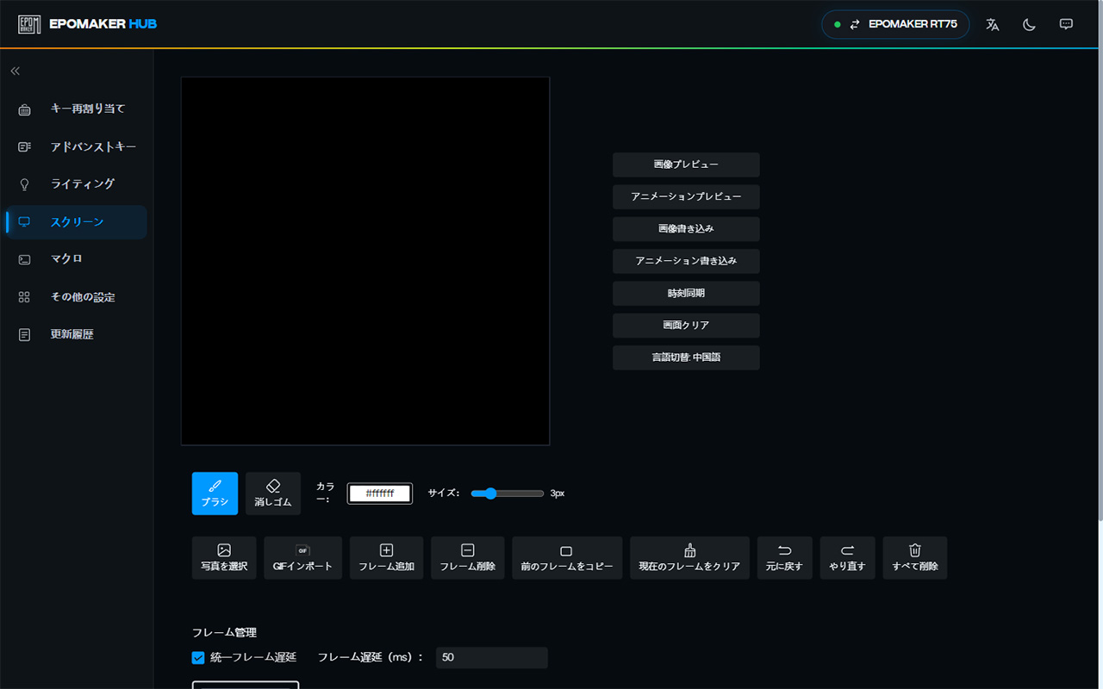Click 言語切替: 中国語 button
The width and height of the screenshot is (1103, 689).
[x=686, y=357]
